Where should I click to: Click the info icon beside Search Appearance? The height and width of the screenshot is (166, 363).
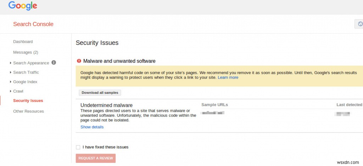[x=54, y=63]
